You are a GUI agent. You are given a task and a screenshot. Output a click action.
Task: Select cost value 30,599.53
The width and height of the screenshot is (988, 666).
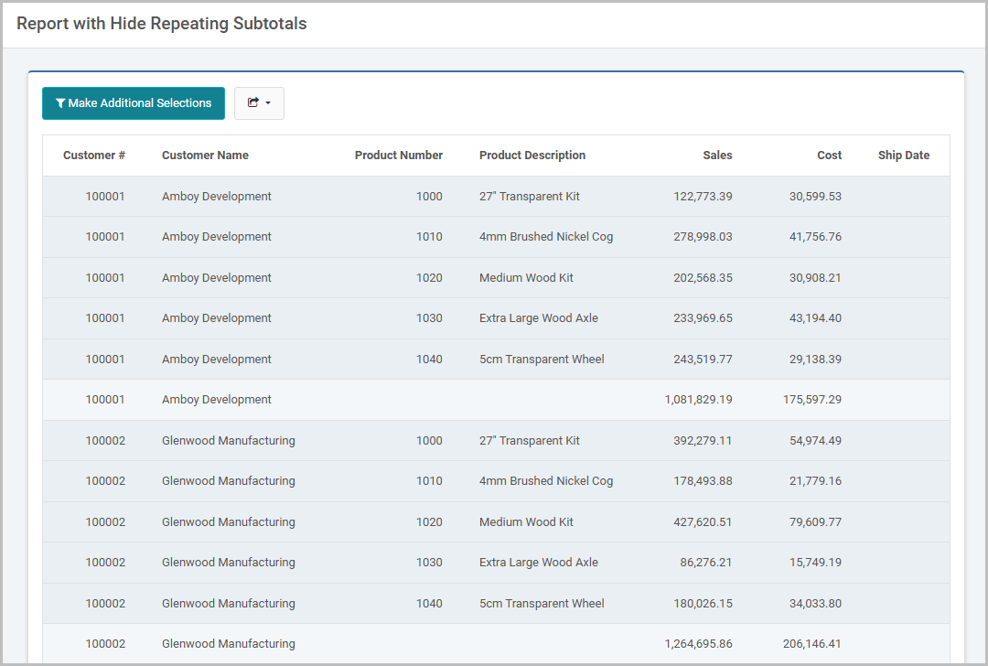pos(815,196)
